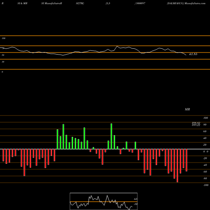210x210 pixels.
Task: Click the 'SI MunafaSutraR' header text
Action: [x=52, y=3]
